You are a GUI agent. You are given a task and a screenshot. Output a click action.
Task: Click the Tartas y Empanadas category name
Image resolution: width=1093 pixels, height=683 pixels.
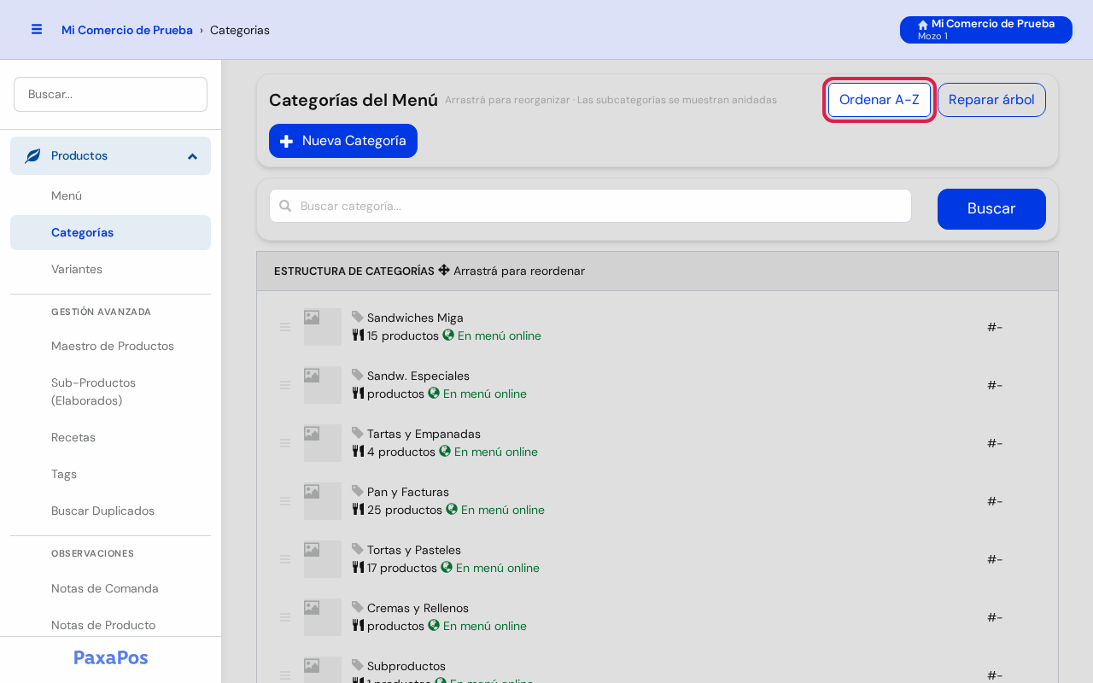tap(424, 434)
